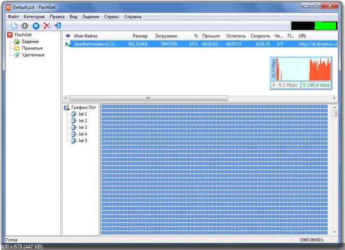Click the up arrow of block view scrollbar

pyautogui.click(x=334, y=107)
